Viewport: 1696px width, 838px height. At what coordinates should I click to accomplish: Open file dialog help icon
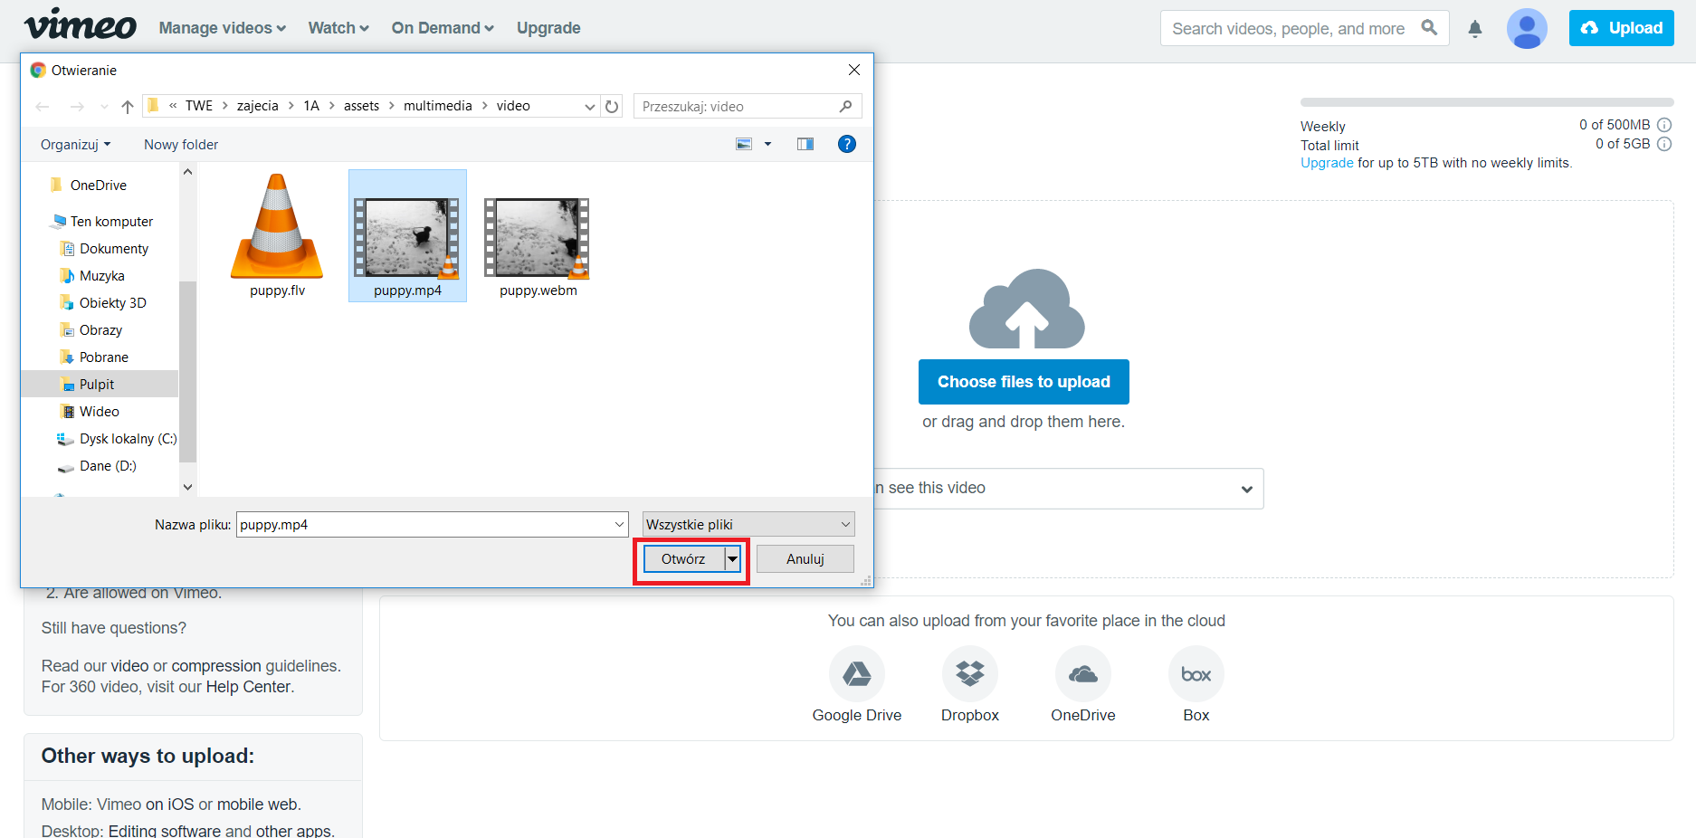pos(847,144)
